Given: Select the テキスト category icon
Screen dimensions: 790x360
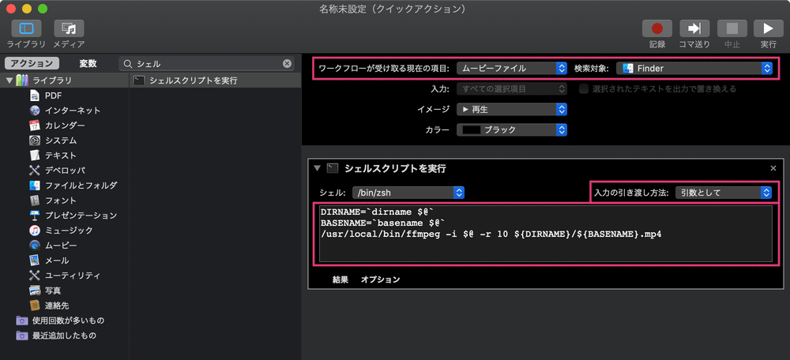Looking at the screenshot, I should point(34,155).
